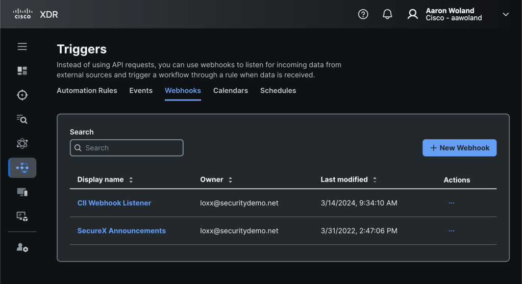Open the Control Center dashboard icon
Viewport: 522px width, 284px height.
click(x=22, y=71)
